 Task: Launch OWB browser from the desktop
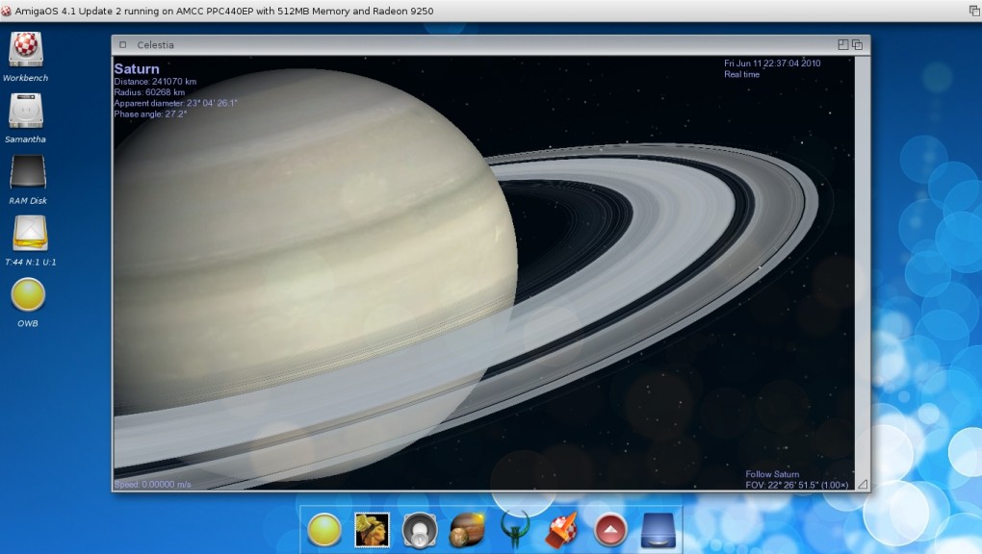(x=28, y=294)
